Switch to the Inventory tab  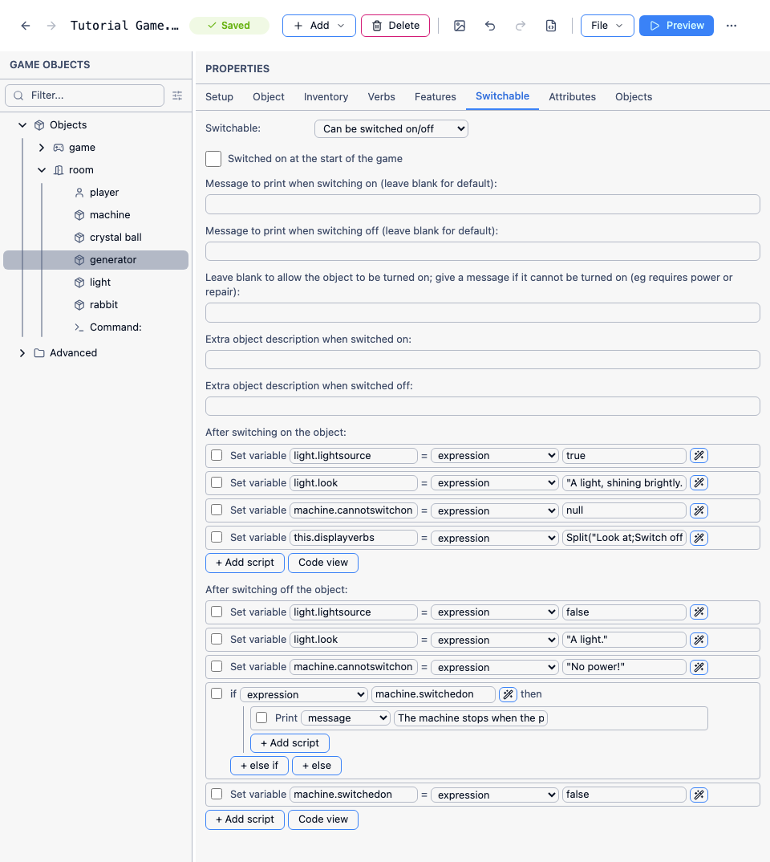pyautogui.click(x=326, y=97)
